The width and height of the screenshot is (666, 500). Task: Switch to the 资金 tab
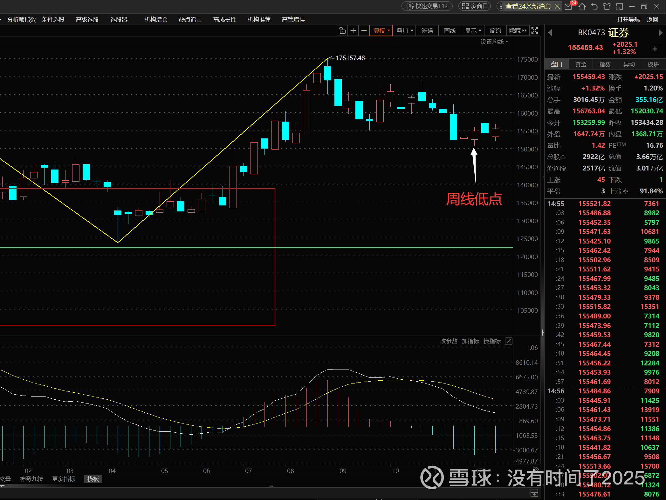click(580, 64)
